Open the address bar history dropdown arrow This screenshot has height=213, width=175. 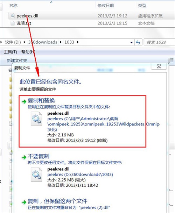tap(131, 43)
